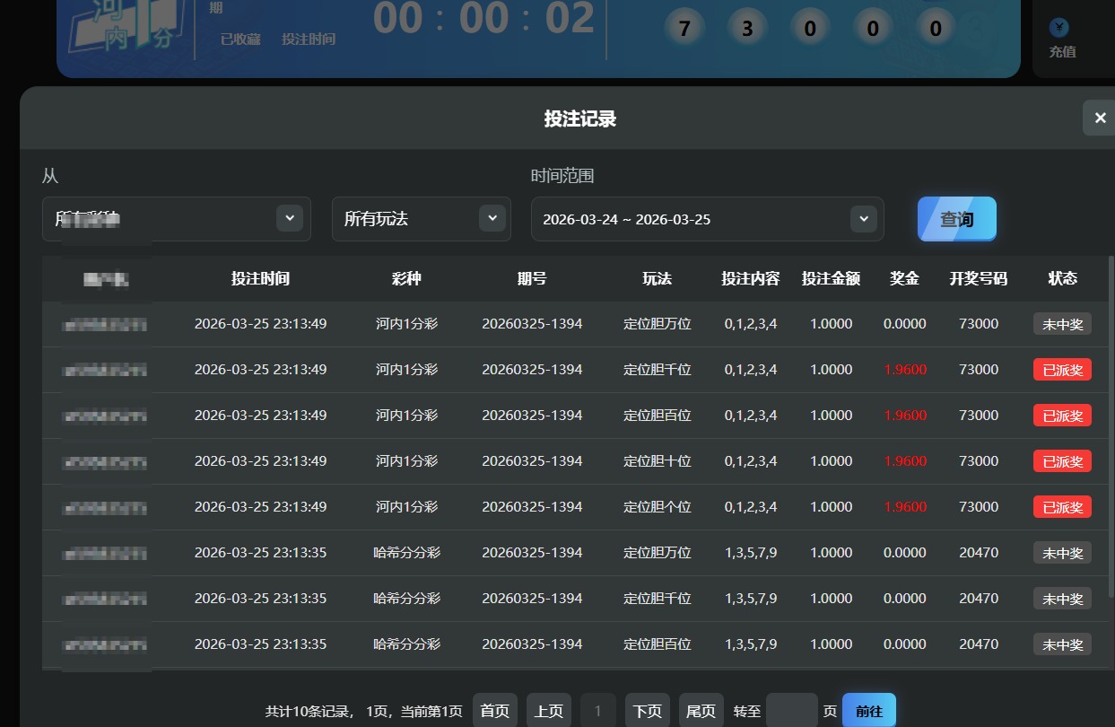This screenshot has width=1115, height=727.
Task: Click current page number 1 indicator
Action: tap(598, 711)
